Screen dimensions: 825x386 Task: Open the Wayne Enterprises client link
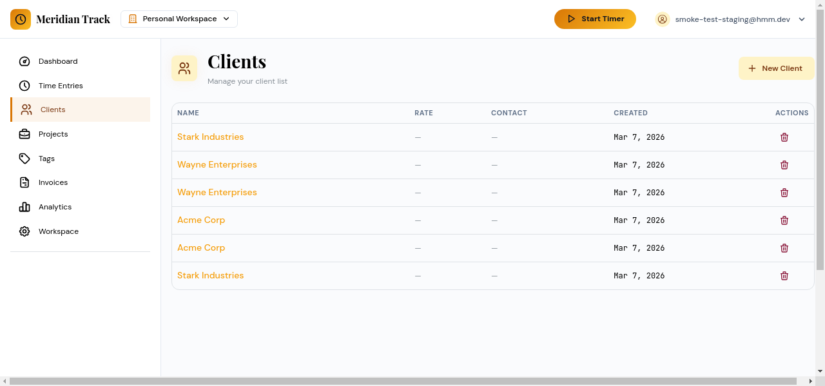click(x=217, y=164)
